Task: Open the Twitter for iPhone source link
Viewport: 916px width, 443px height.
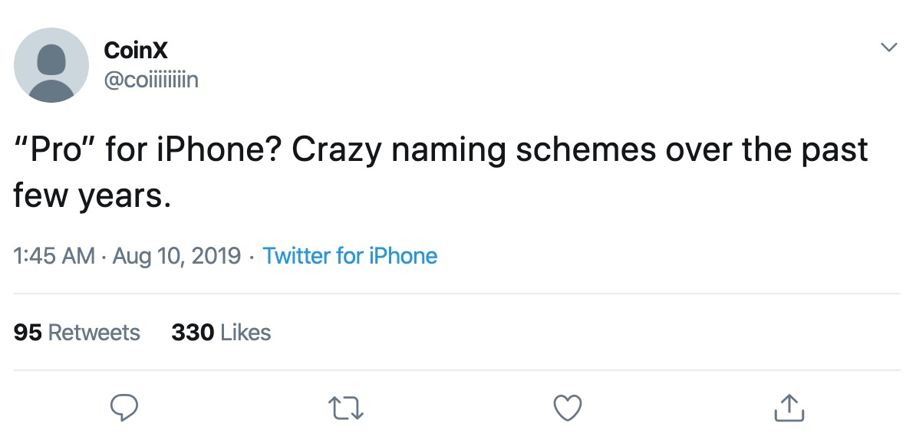Action: pos(350,256)
